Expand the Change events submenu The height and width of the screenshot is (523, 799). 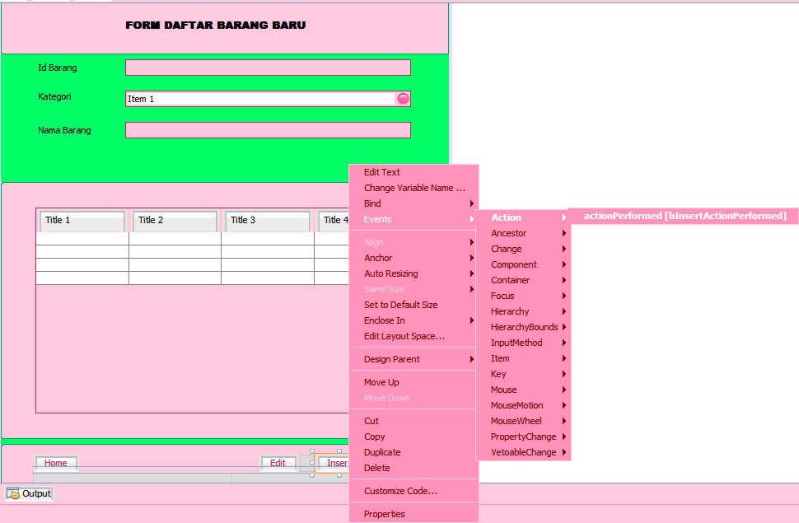tap(523, 249)
